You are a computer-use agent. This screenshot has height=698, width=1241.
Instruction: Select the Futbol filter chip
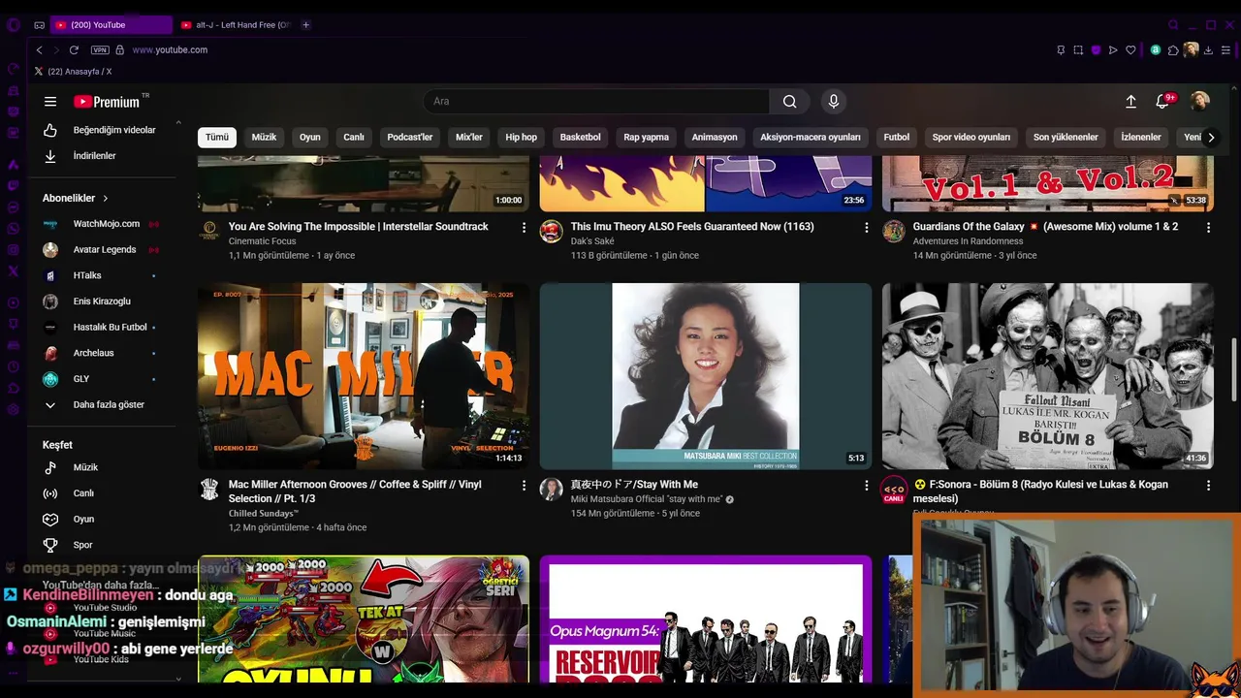point(897,137)
